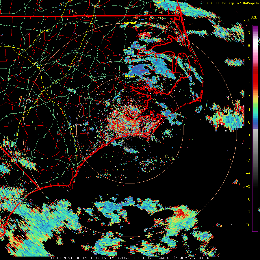Click the -1 dB gray color bar section
Screen dimensions: 260x260
point(255,135)
